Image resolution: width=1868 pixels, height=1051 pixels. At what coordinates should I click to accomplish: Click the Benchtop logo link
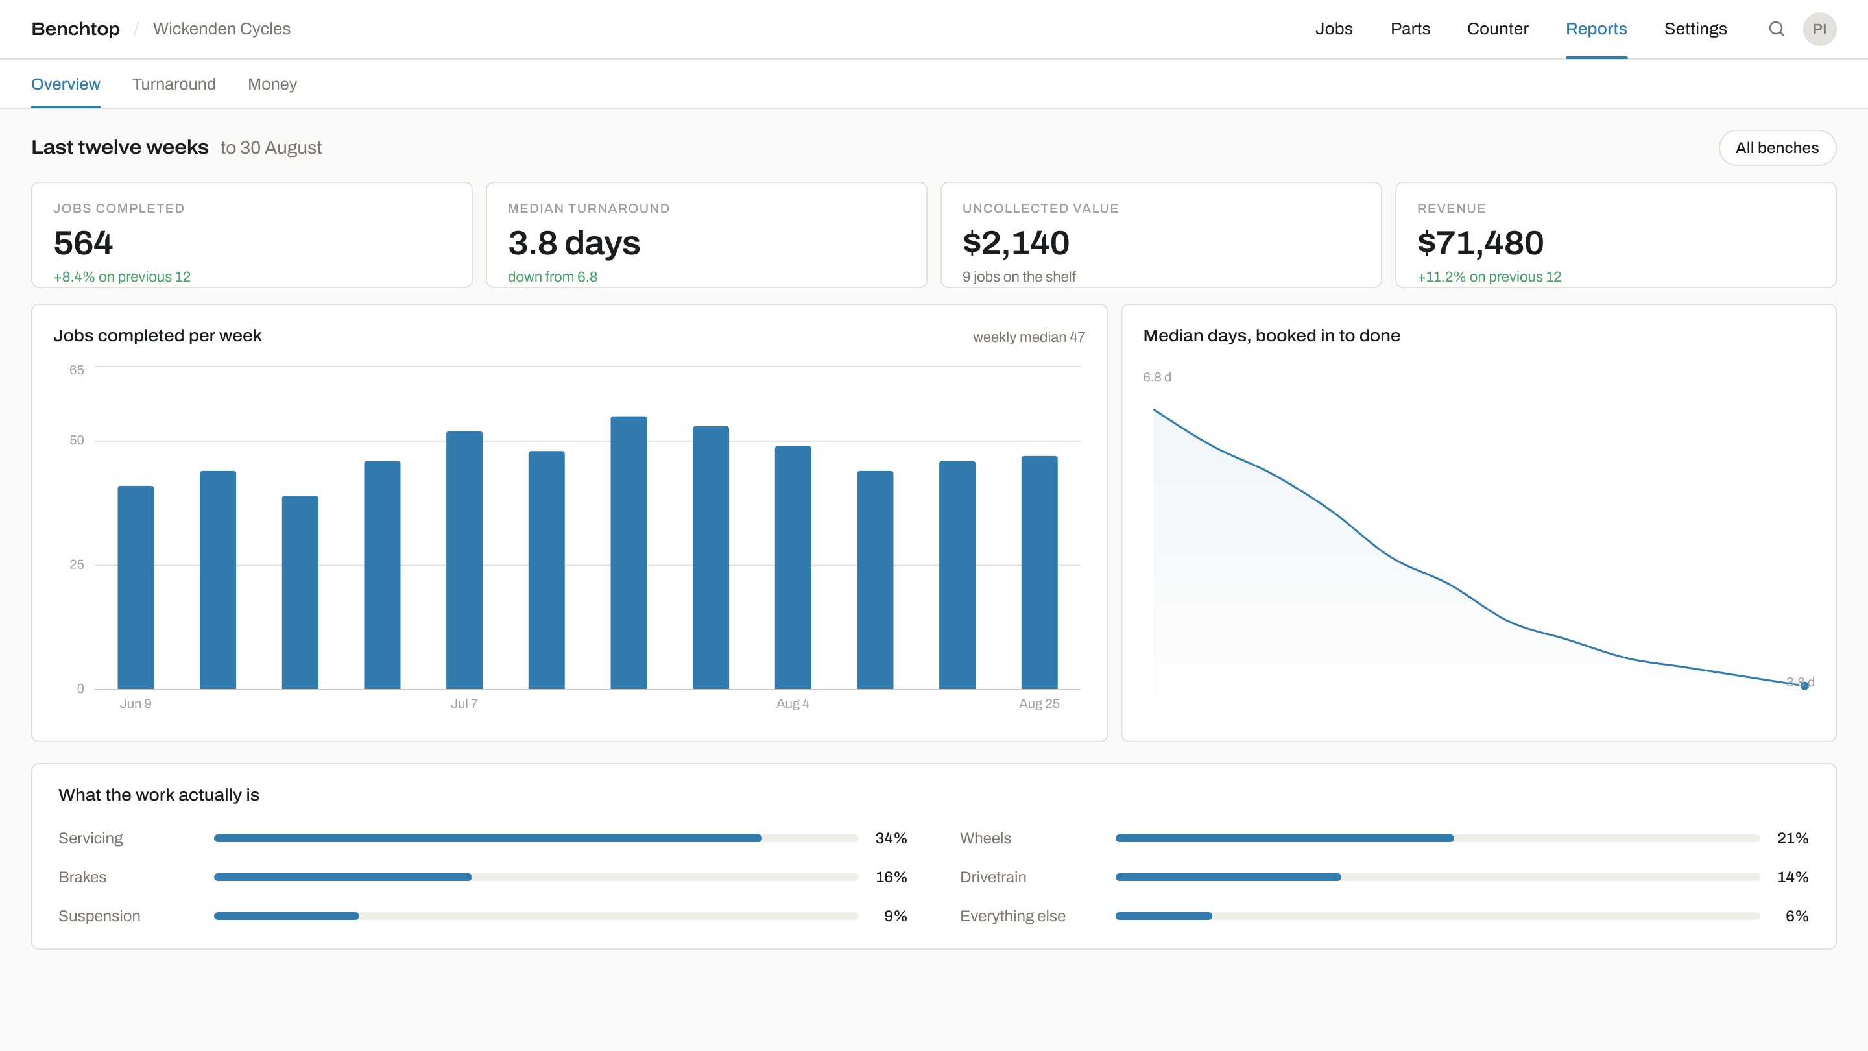pyautogui.click(x=75, y=29)
